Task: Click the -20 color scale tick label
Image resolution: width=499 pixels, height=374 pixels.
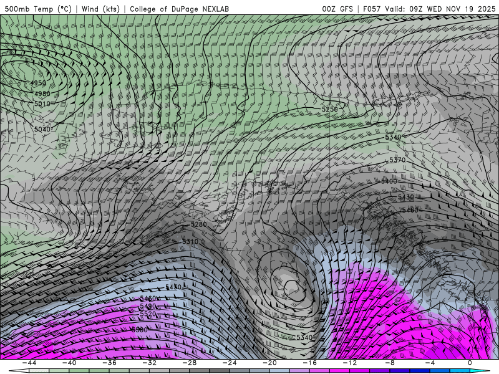Action: pos(269,363)
